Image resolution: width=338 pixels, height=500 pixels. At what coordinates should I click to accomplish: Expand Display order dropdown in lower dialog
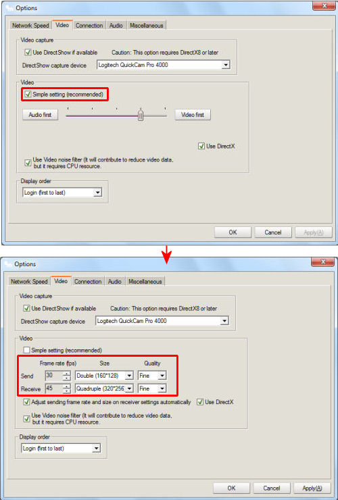point(96,449)
